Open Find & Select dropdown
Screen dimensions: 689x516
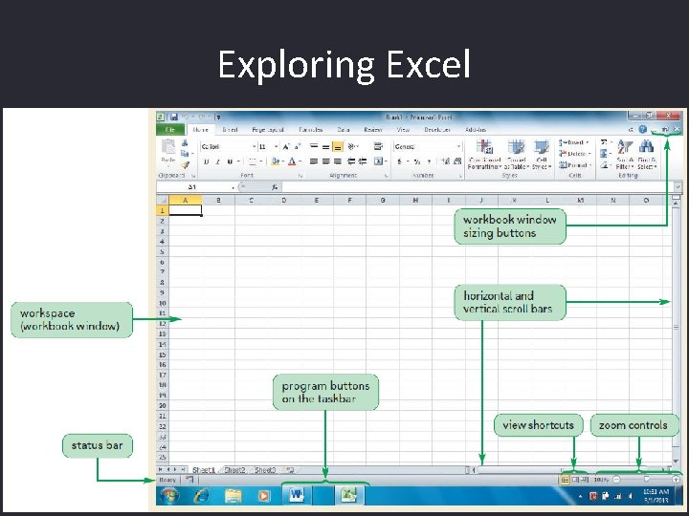tap(647, 155)
